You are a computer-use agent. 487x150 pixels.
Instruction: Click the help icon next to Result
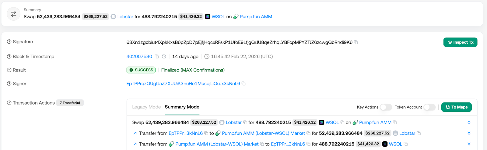click(x=9, y=70)
